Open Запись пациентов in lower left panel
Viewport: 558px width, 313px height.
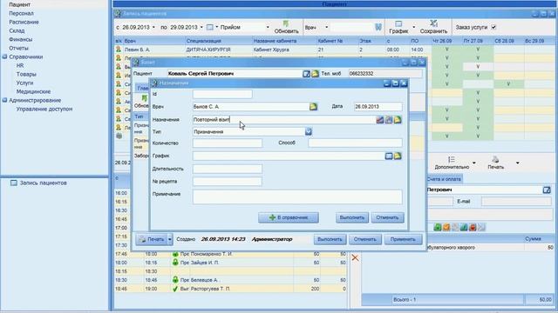click(43, 183)
